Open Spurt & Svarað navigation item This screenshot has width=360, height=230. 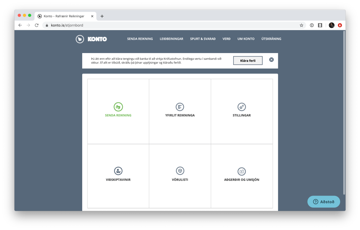coord(203,39)
